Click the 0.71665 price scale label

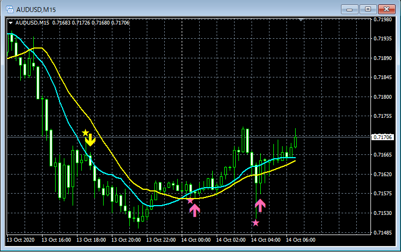pyautogui.click(x=382, y=155)
